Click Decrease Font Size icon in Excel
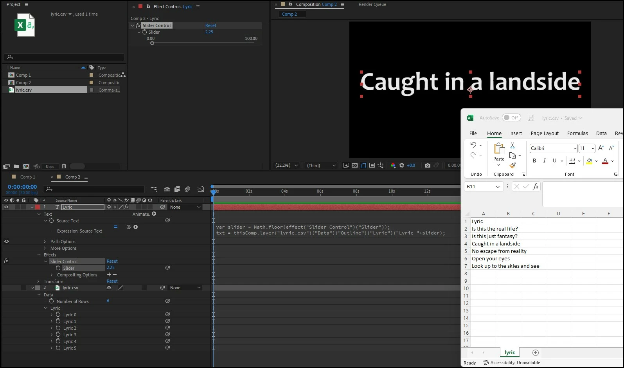 point(611,148)
